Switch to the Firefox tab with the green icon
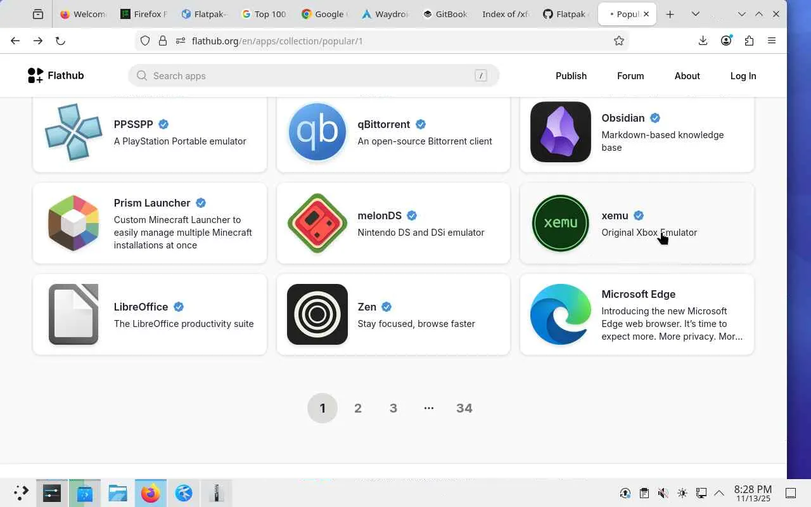This screenshot has width=811, height=507. click(144, 14)
